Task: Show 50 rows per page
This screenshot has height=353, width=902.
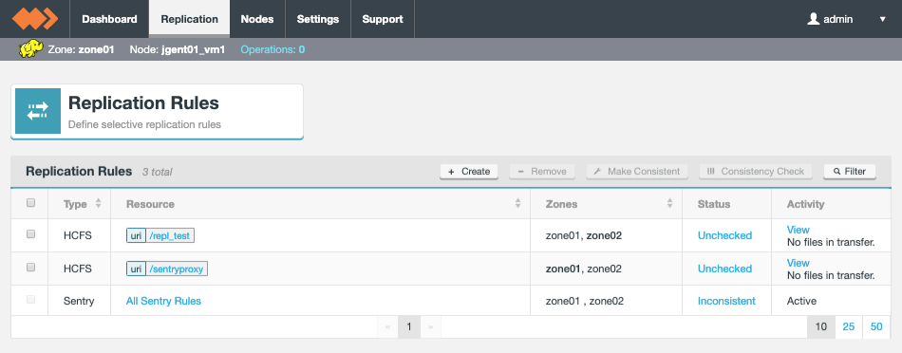Action: pos(876,327)
